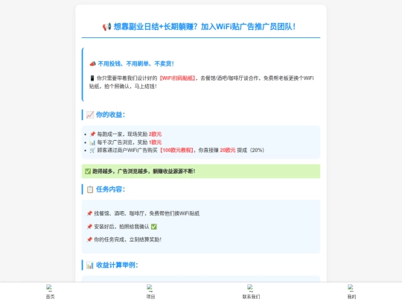Click the heading 你的收益
402x302 pixels.
coord(110,115)
